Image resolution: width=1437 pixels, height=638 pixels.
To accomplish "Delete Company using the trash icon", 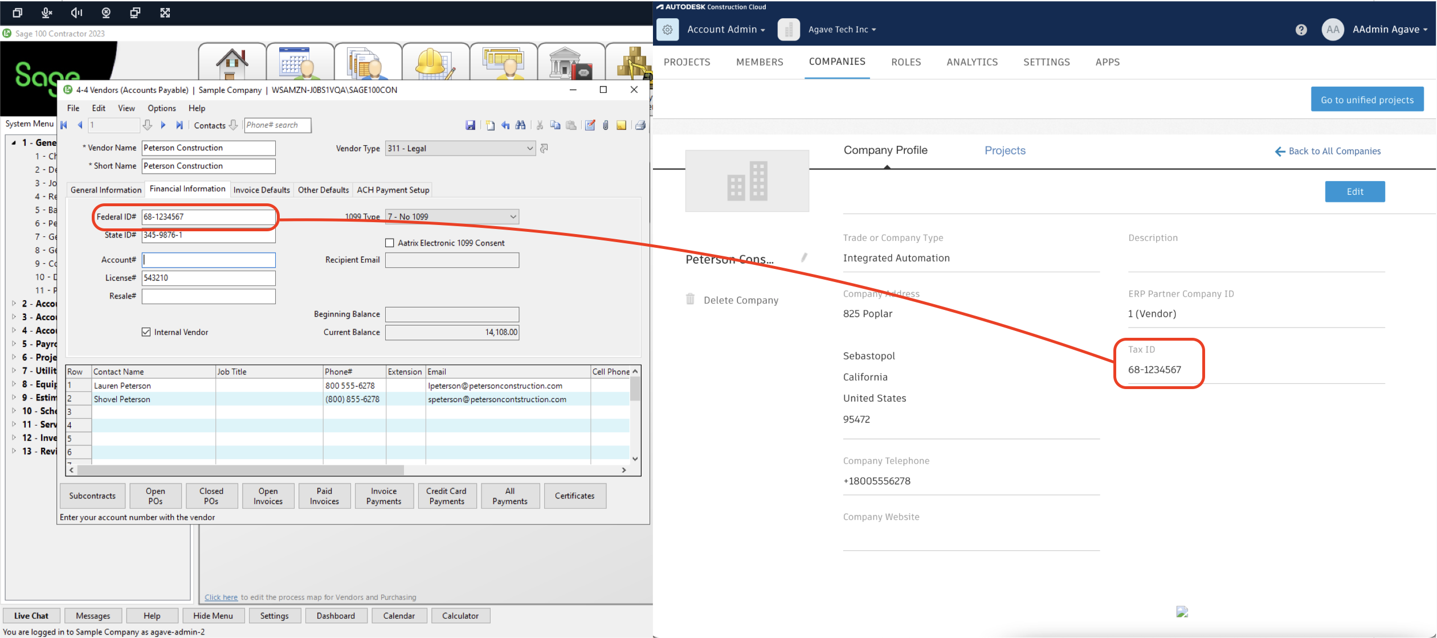I will (x=691, y=299).
